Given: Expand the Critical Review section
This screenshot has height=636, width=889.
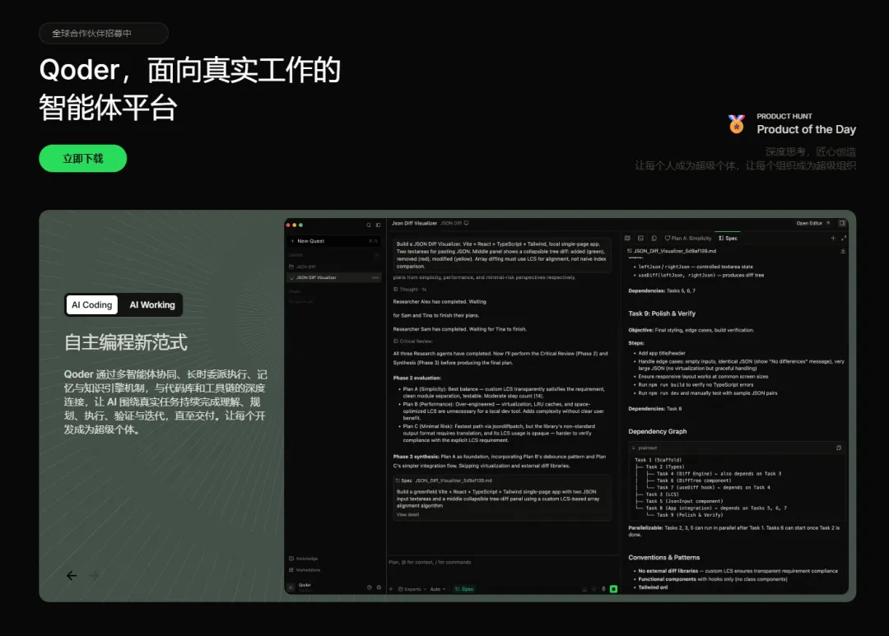Looking at the screenshot, I should point(412,341).
